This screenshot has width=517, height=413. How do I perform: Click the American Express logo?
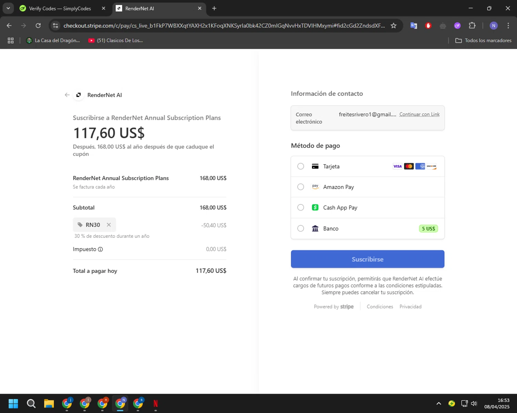point(420,166)
